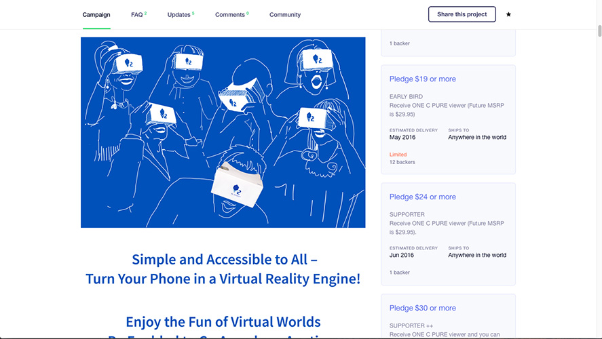Click the Enjoy the Fun of Virtual Worlds heading
Image resolution: width=602 pixels, height=339 pixels.
click(223, 322)
